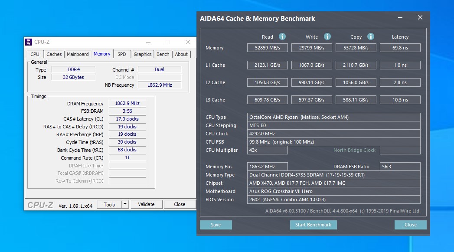Click the Read info icon in AIDA64
Image resolution: width=454 pixels, height=252 pixels.
[x=282, y=36]
